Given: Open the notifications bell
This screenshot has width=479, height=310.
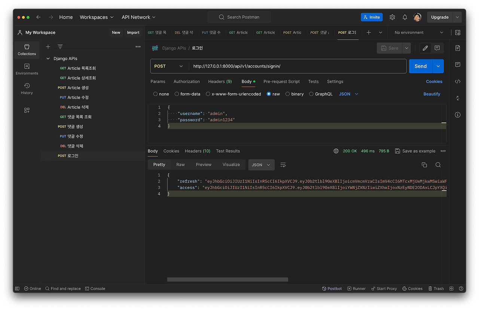Looking at the screenshot, I should (405, 17).
